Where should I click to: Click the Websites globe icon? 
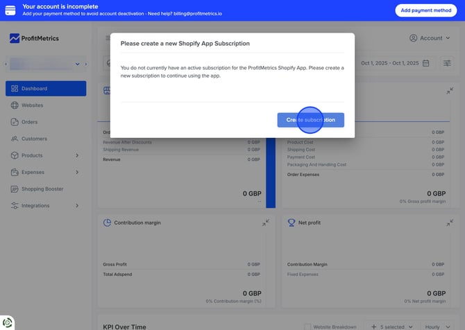[15, 105]
